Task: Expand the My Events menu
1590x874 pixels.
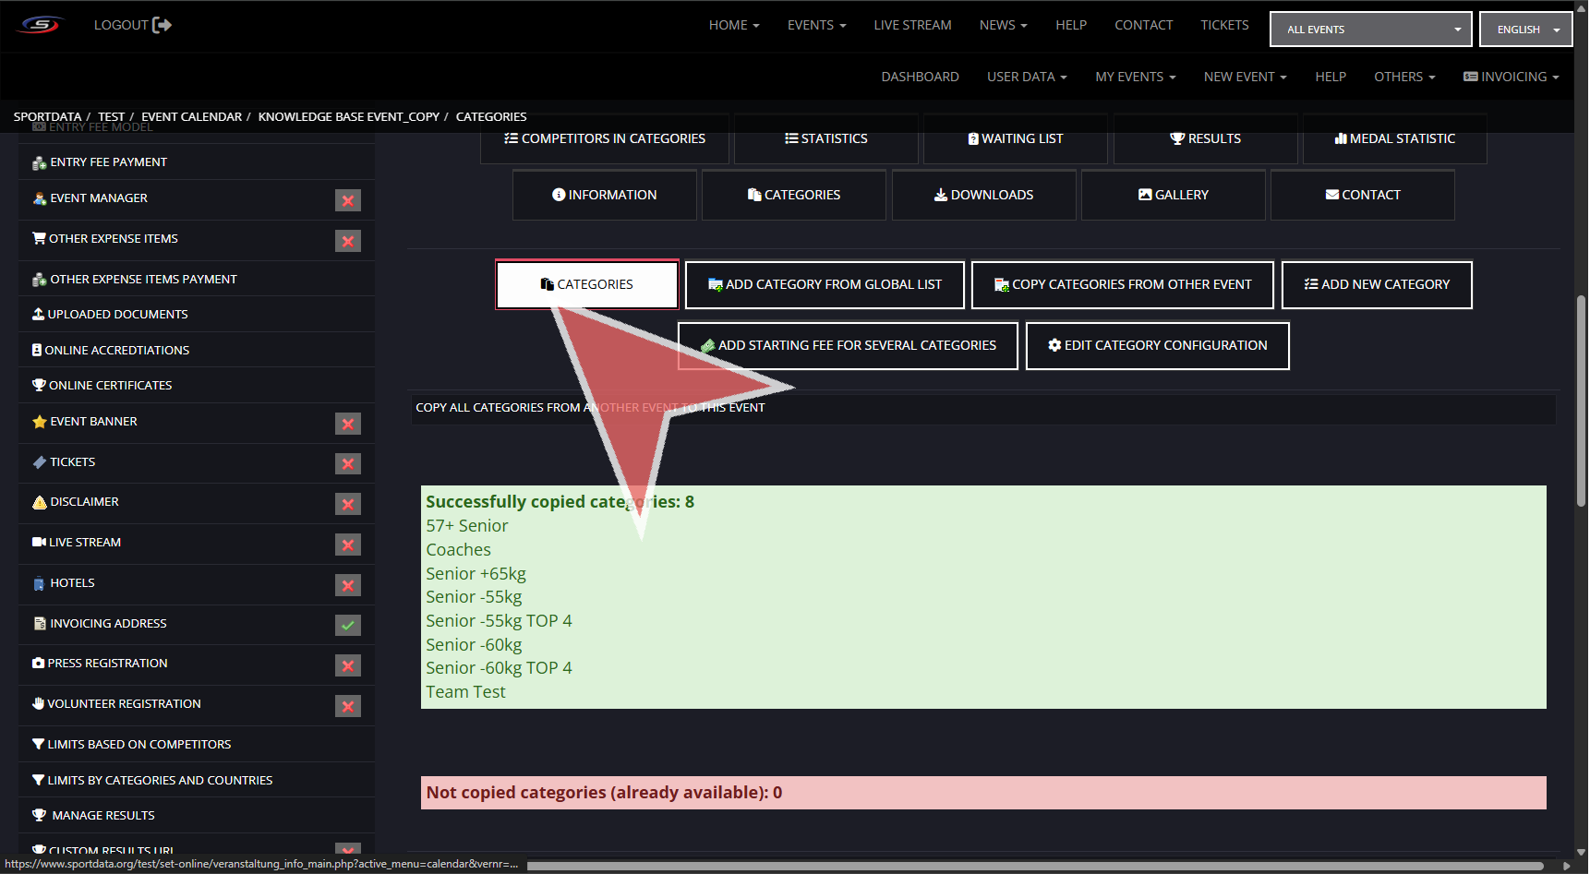Action: click(x=1135, y=77)
